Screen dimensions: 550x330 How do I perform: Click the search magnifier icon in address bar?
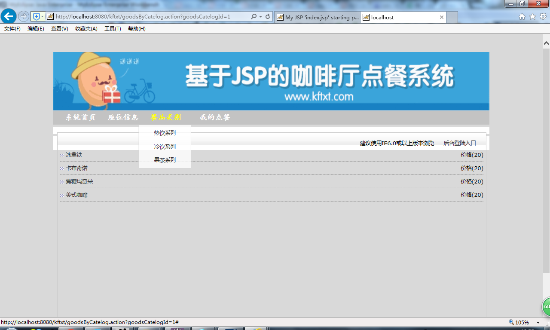pos(254,17)
